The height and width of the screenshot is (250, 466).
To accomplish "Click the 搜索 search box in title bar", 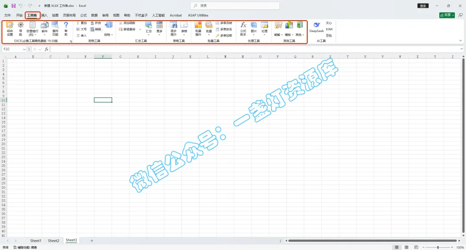I will click(235, 6).
